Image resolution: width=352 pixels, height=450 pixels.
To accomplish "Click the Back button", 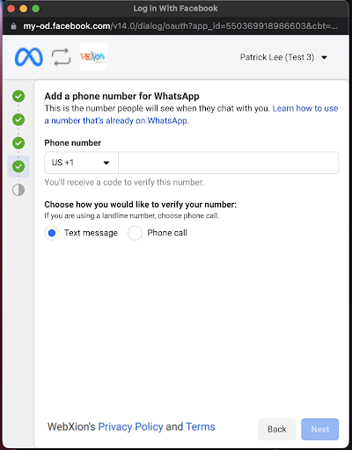I will point(277,429).
